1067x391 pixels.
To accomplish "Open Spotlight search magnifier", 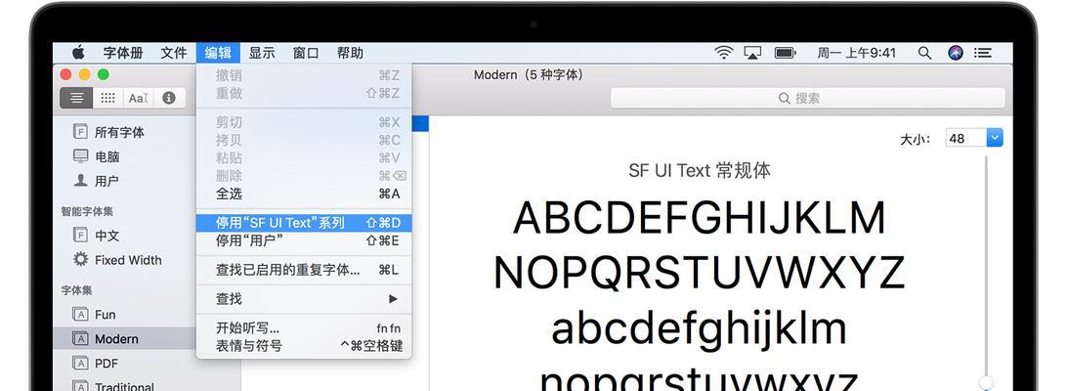I will [924, 53].
